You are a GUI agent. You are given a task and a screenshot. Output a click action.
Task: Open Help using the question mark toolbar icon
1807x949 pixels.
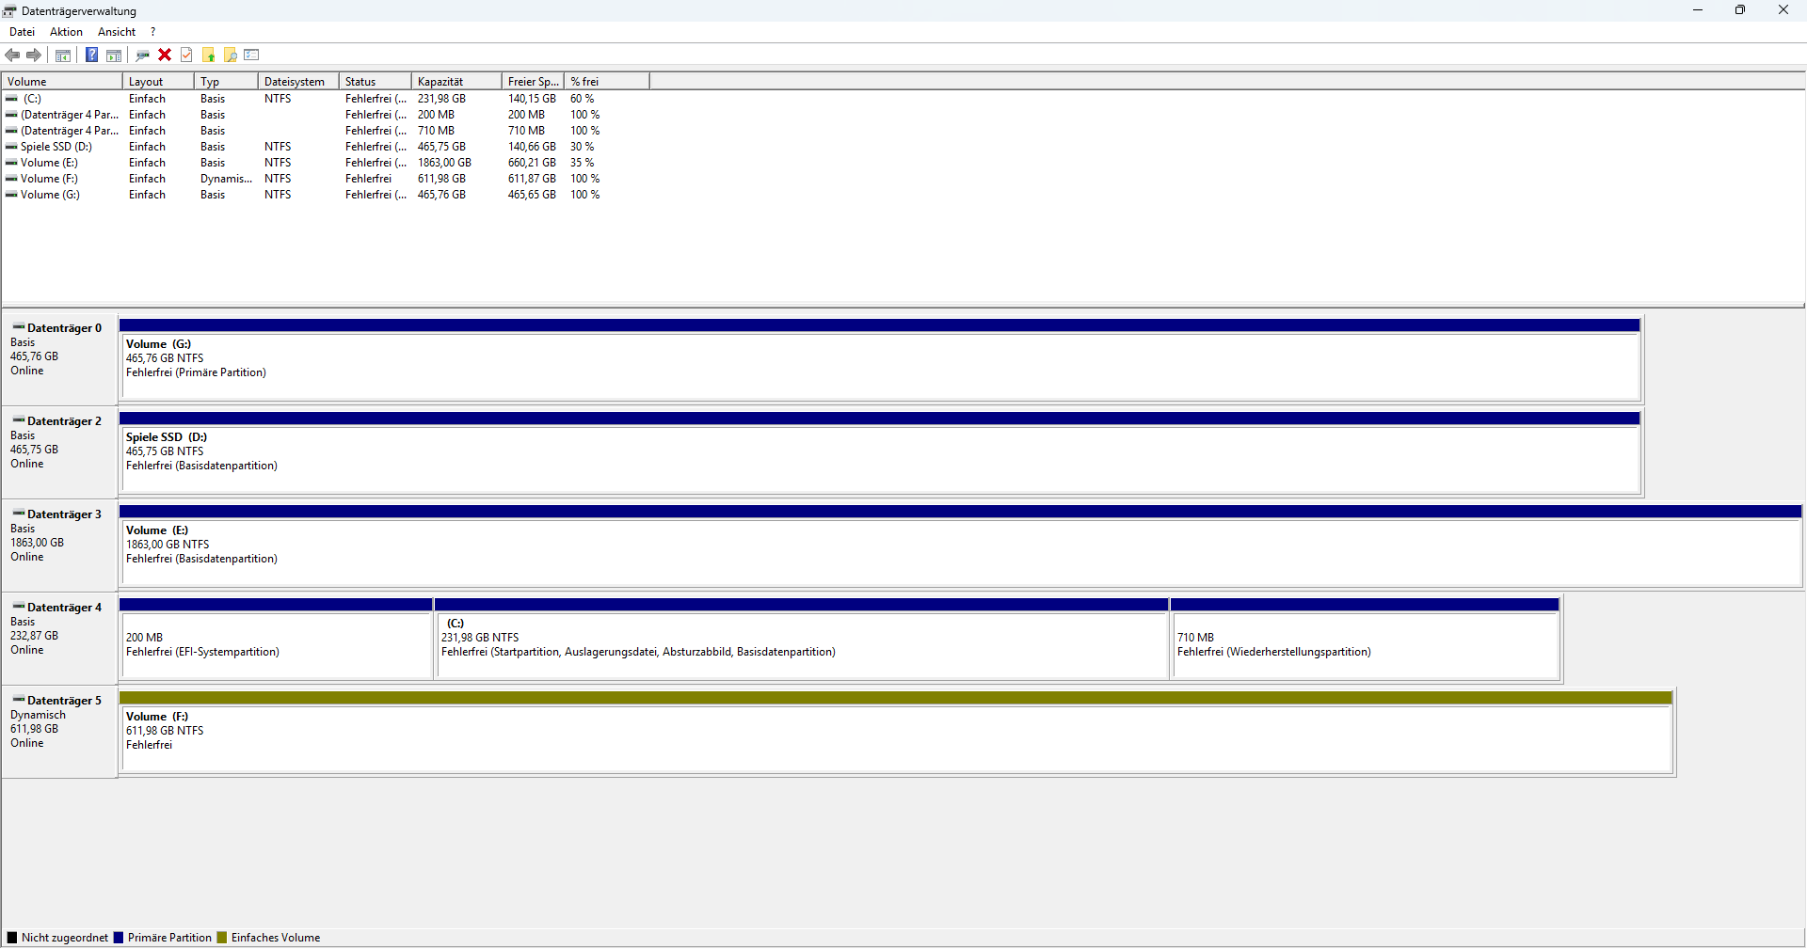91,55
